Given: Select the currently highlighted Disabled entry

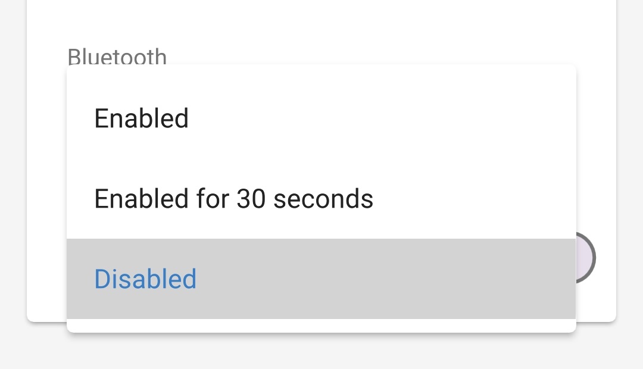Looking at the screenshot, I should (145, 279).
